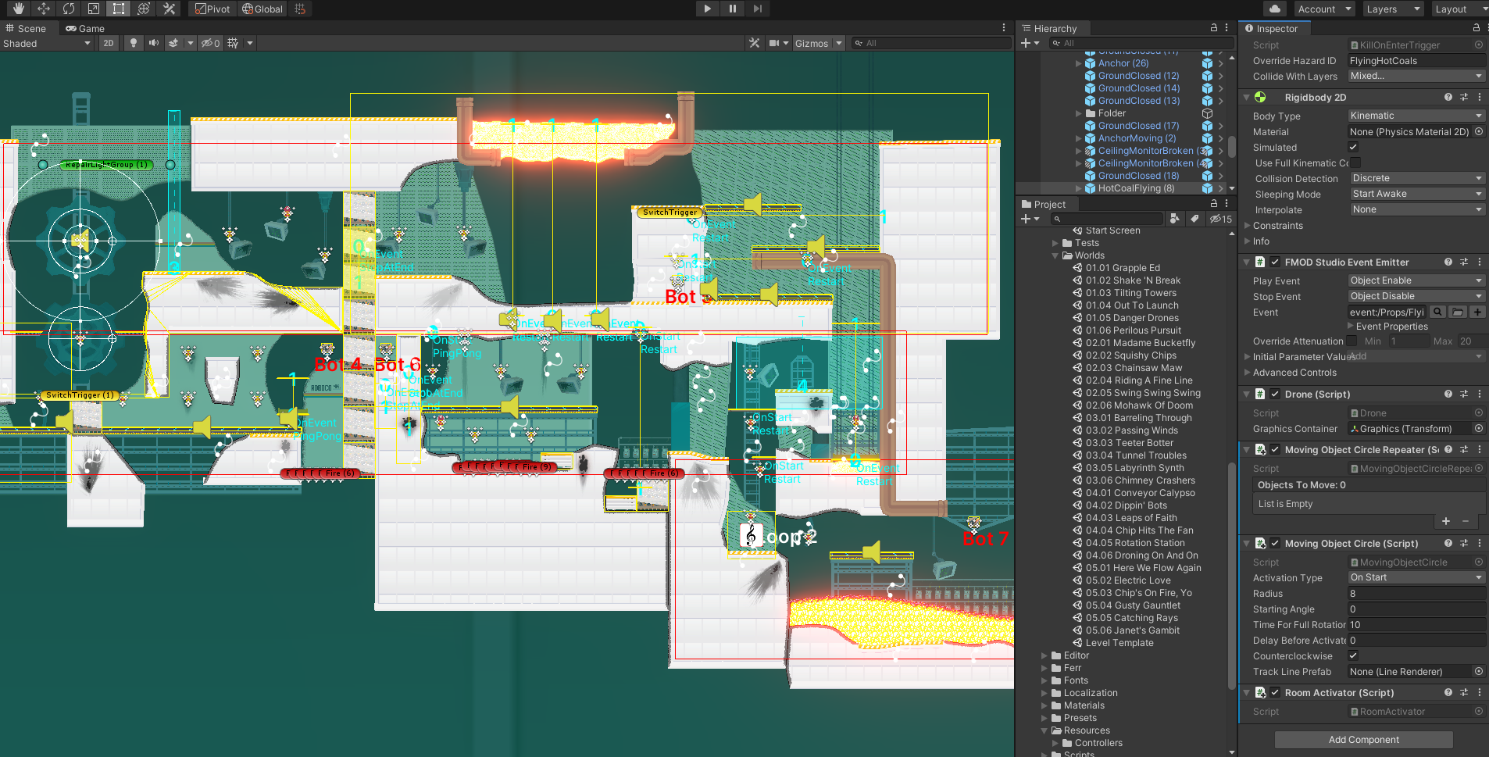Click the Radius input field
This screenshot has width=1489, height=757.
[x=1416, y=594]
